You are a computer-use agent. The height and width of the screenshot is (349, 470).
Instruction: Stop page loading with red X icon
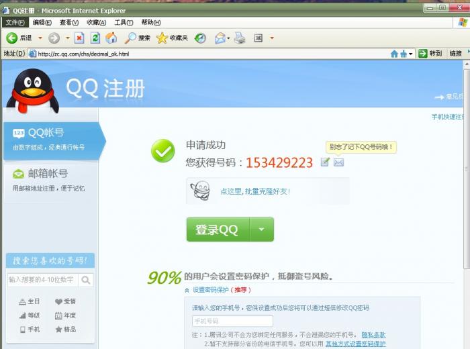pos(79,38)
